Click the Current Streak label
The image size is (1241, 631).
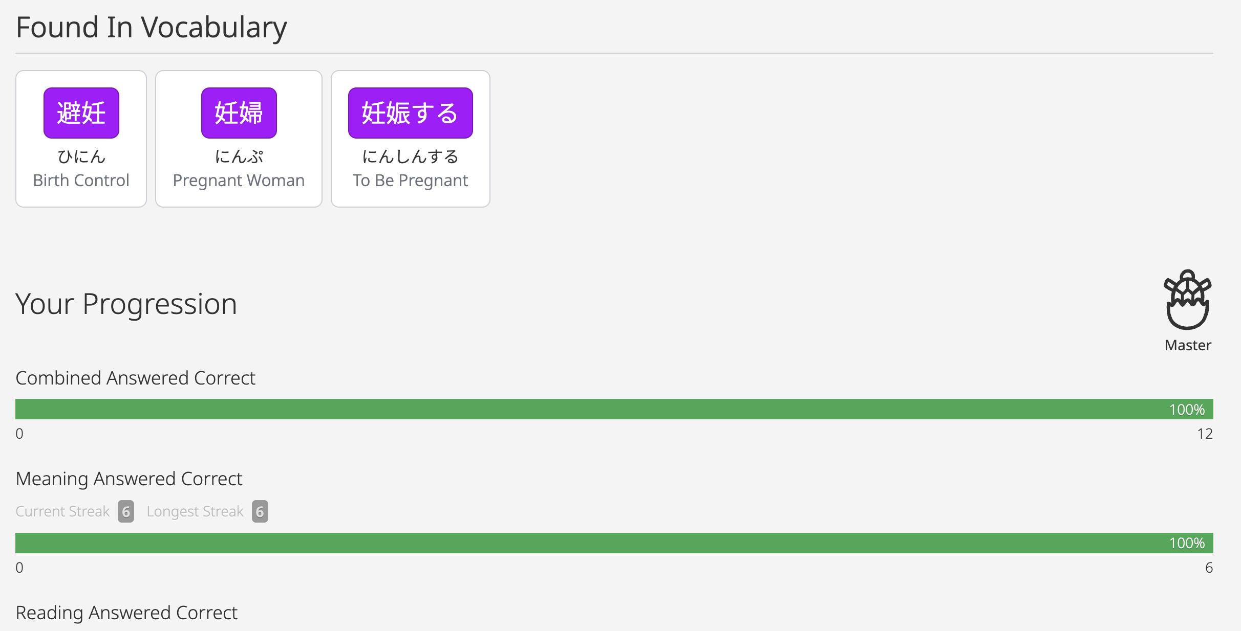pyautogui.click(x=62, y=511)
